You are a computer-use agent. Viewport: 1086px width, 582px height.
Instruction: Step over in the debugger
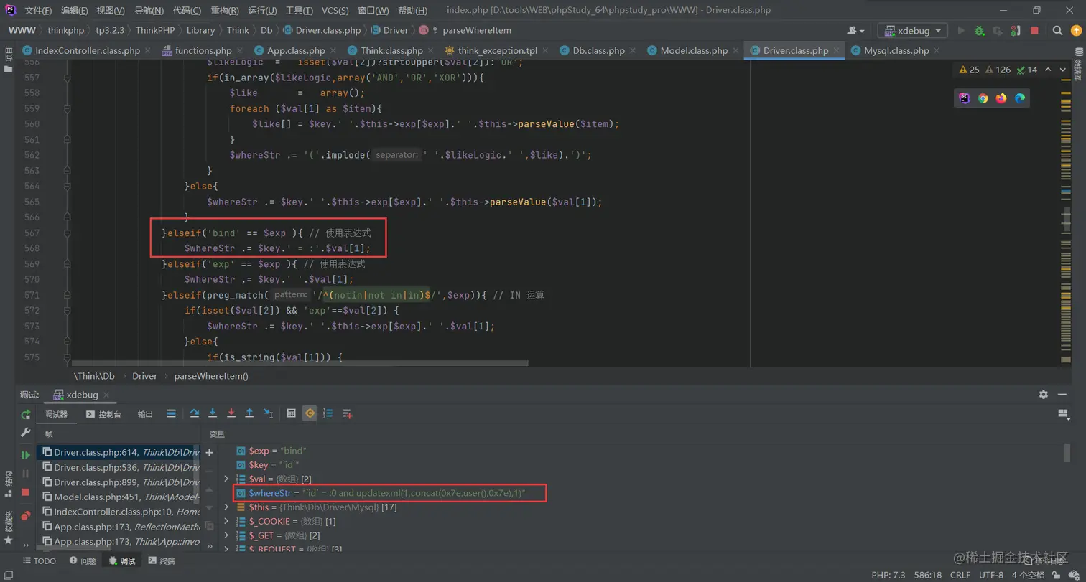(x=195, y=413)
